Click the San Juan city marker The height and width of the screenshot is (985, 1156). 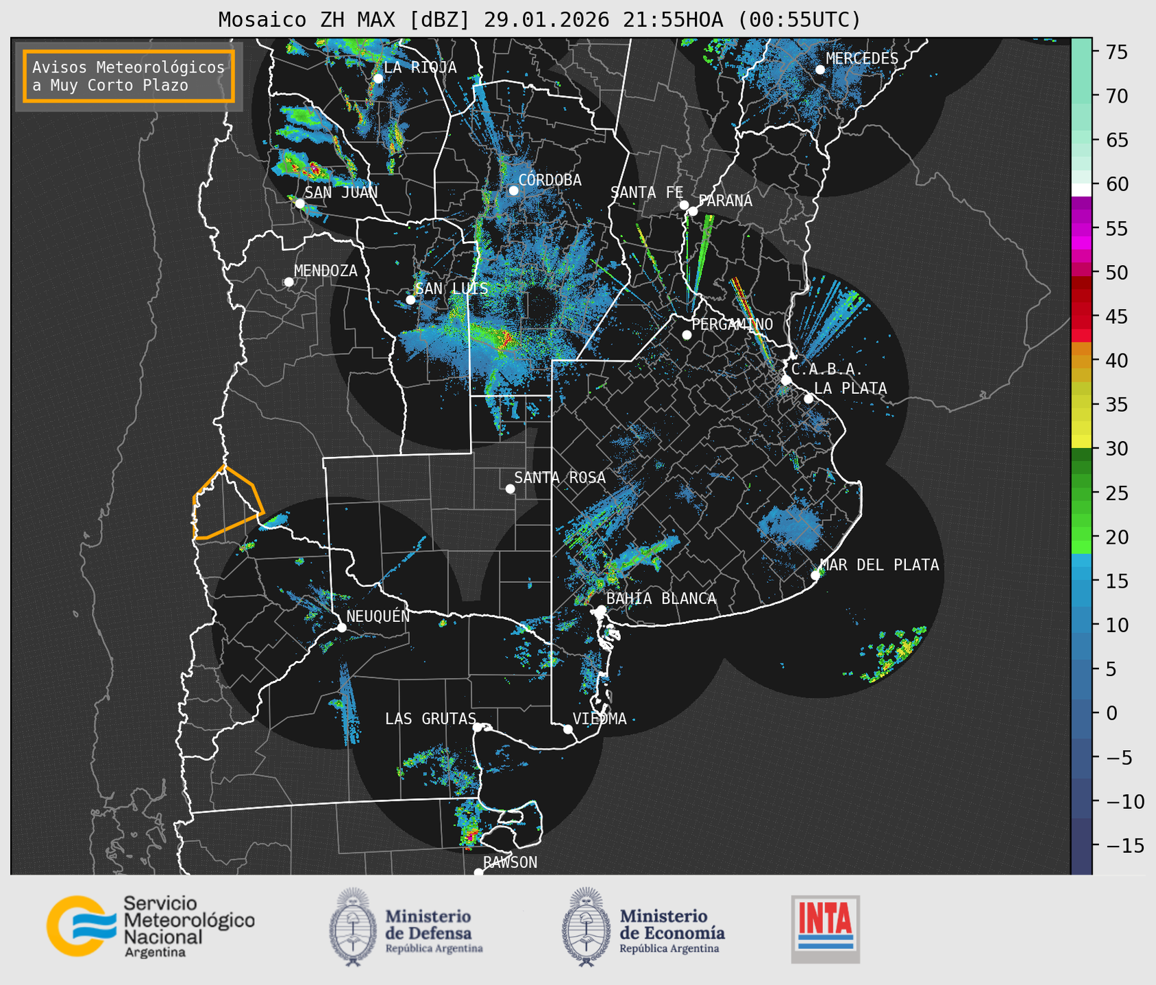point(299,203)
